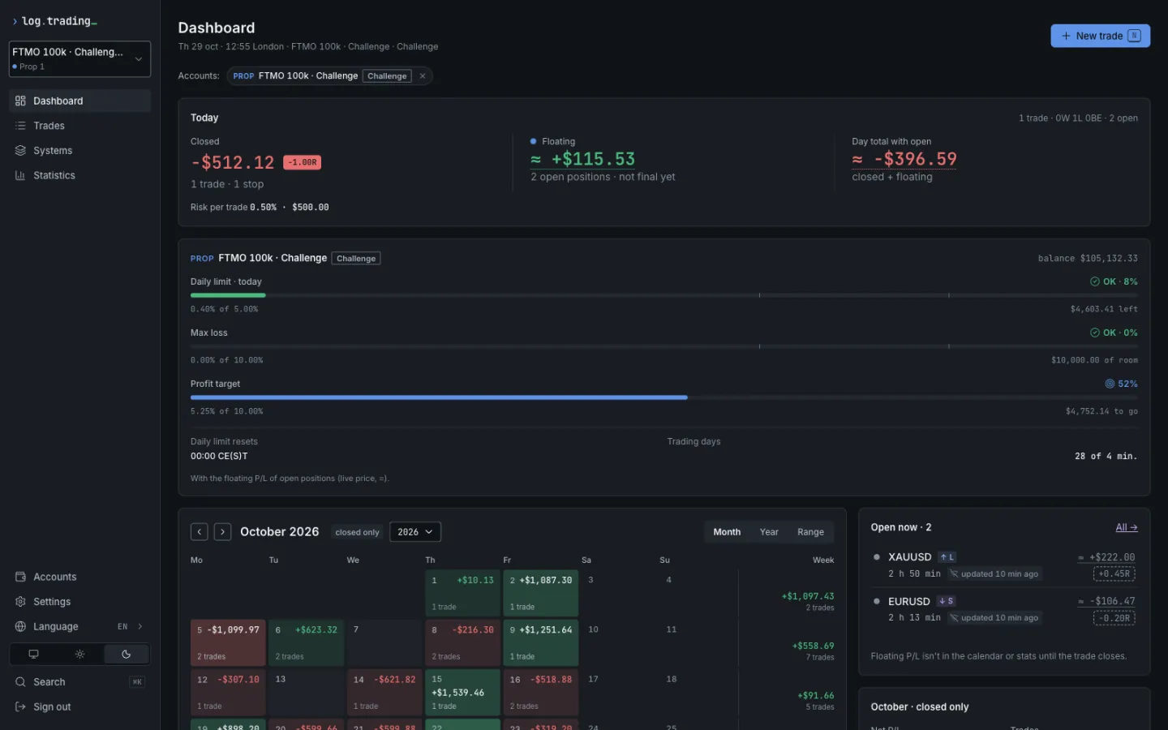Click the Profit target 52% indicator icon

(x=1110, y=384)
